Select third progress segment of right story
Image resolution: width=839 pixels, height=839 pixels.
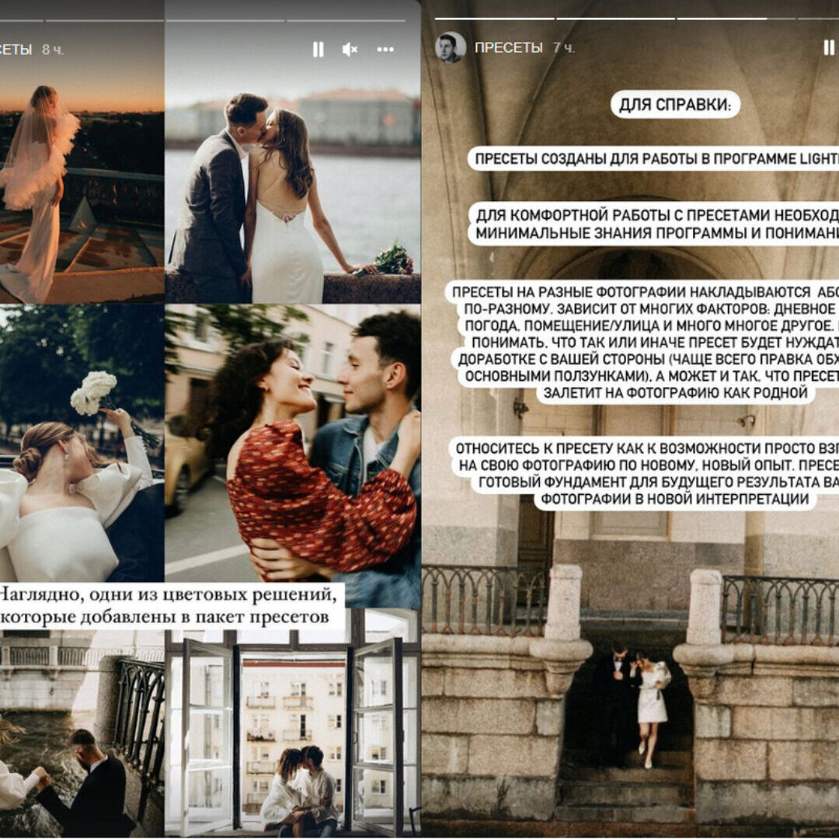point(735,19)
